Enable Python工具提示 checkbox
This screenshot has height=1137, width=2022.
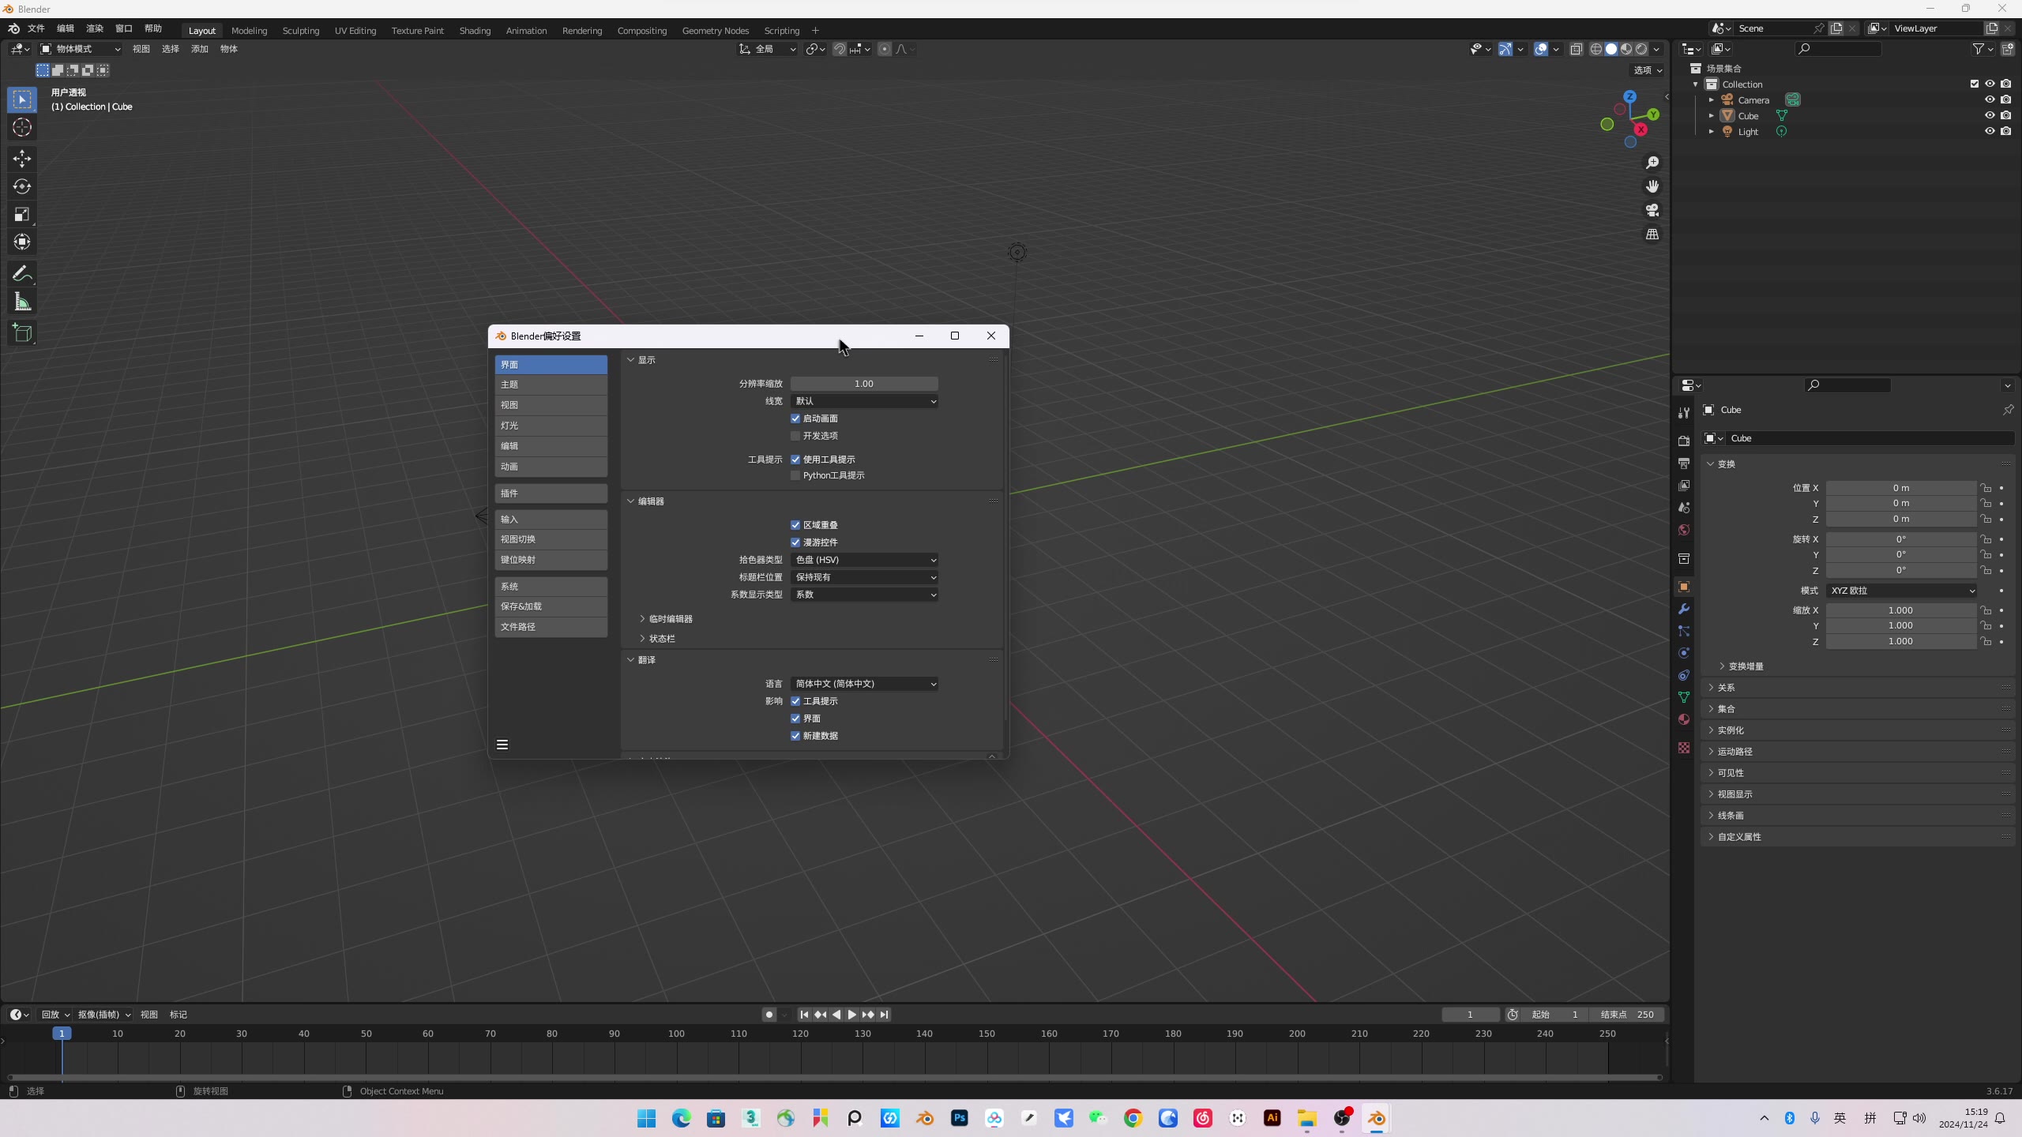coord(795,475)
